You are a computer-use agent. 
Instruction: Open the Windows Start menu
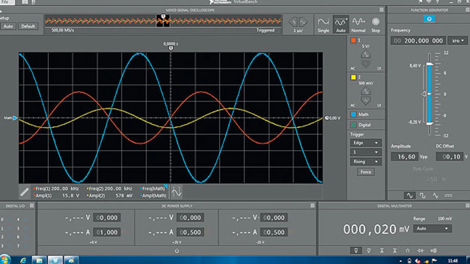[6, 260]
